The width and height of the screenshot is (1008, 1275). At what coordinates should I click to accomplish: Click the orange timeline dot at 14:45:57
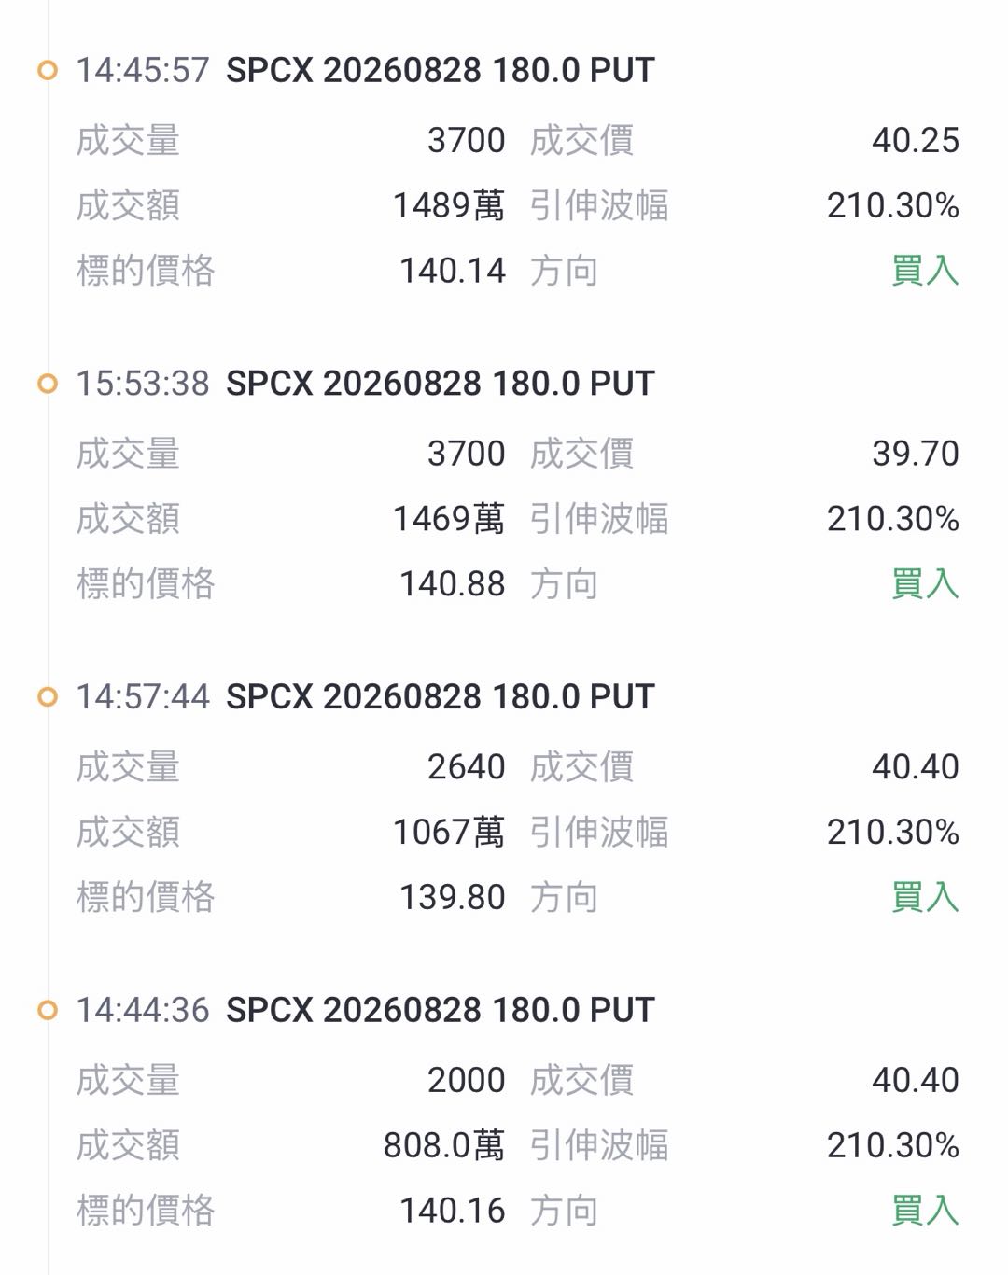click(x=47, y=70)
